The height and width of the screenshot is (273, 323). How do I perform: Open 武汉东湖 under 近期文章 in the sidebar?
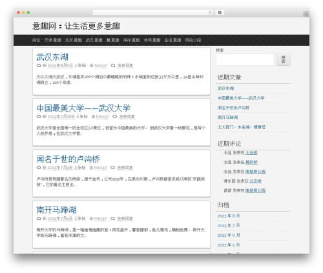pyautogui.click(x=225, y=88)
